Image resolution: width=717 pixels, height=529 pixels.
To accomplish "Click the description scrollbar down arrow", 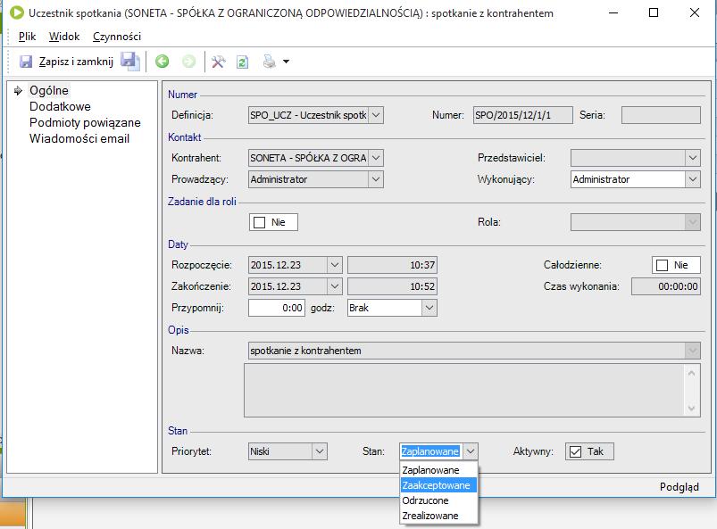I will (691, 408).
